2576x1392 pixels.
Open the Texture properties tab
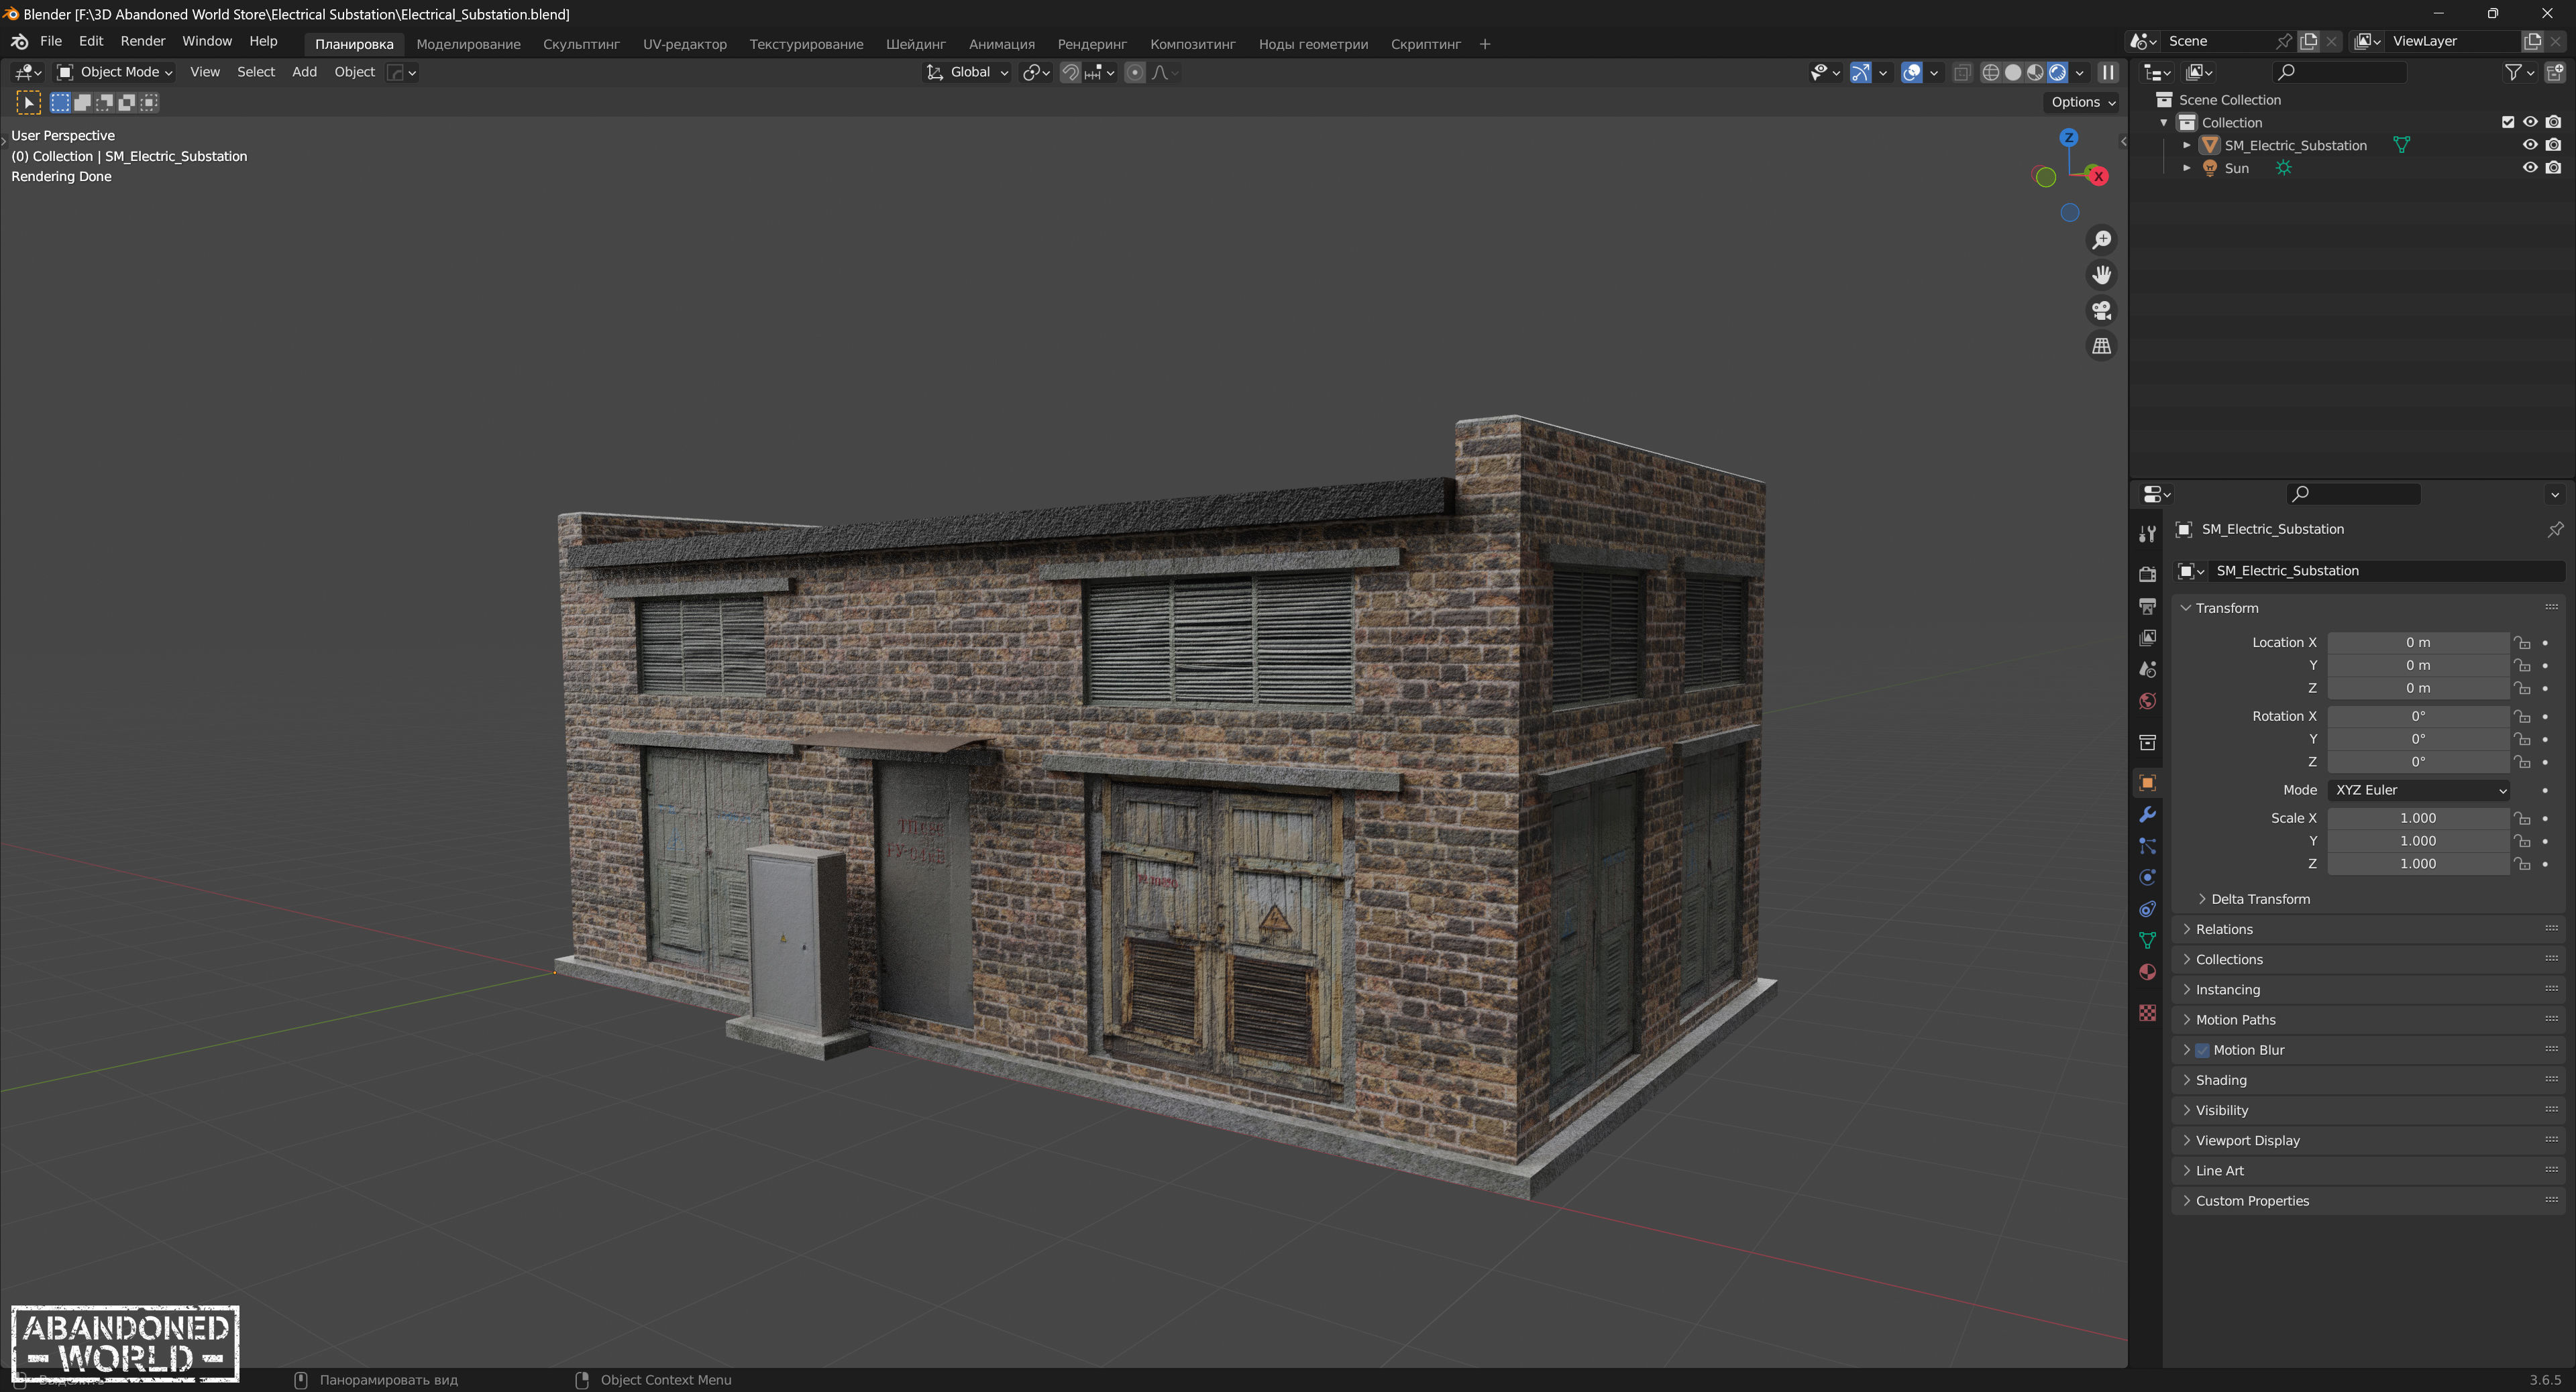click(2147, 1013)
